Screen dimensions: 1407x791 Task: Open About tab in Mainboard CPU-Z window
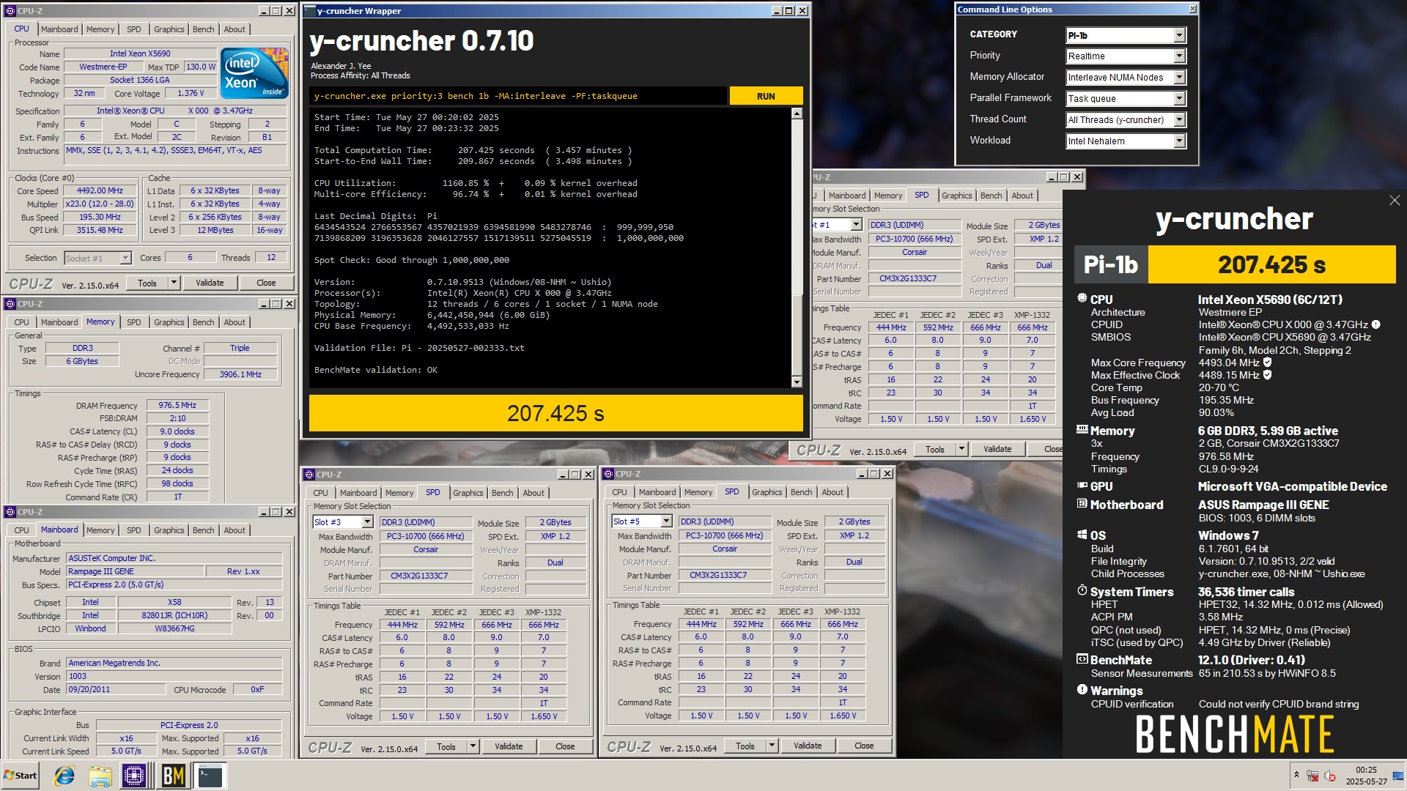point(234,530)
